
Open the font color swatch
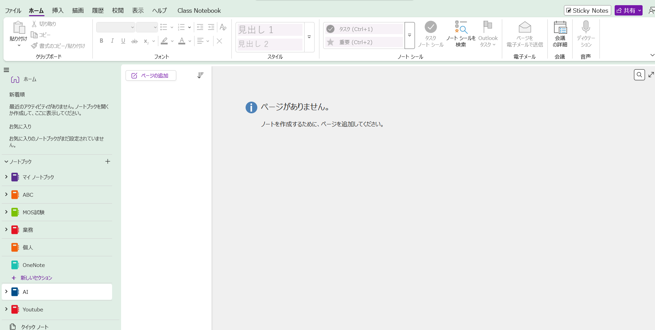click(x=182, y=41)
